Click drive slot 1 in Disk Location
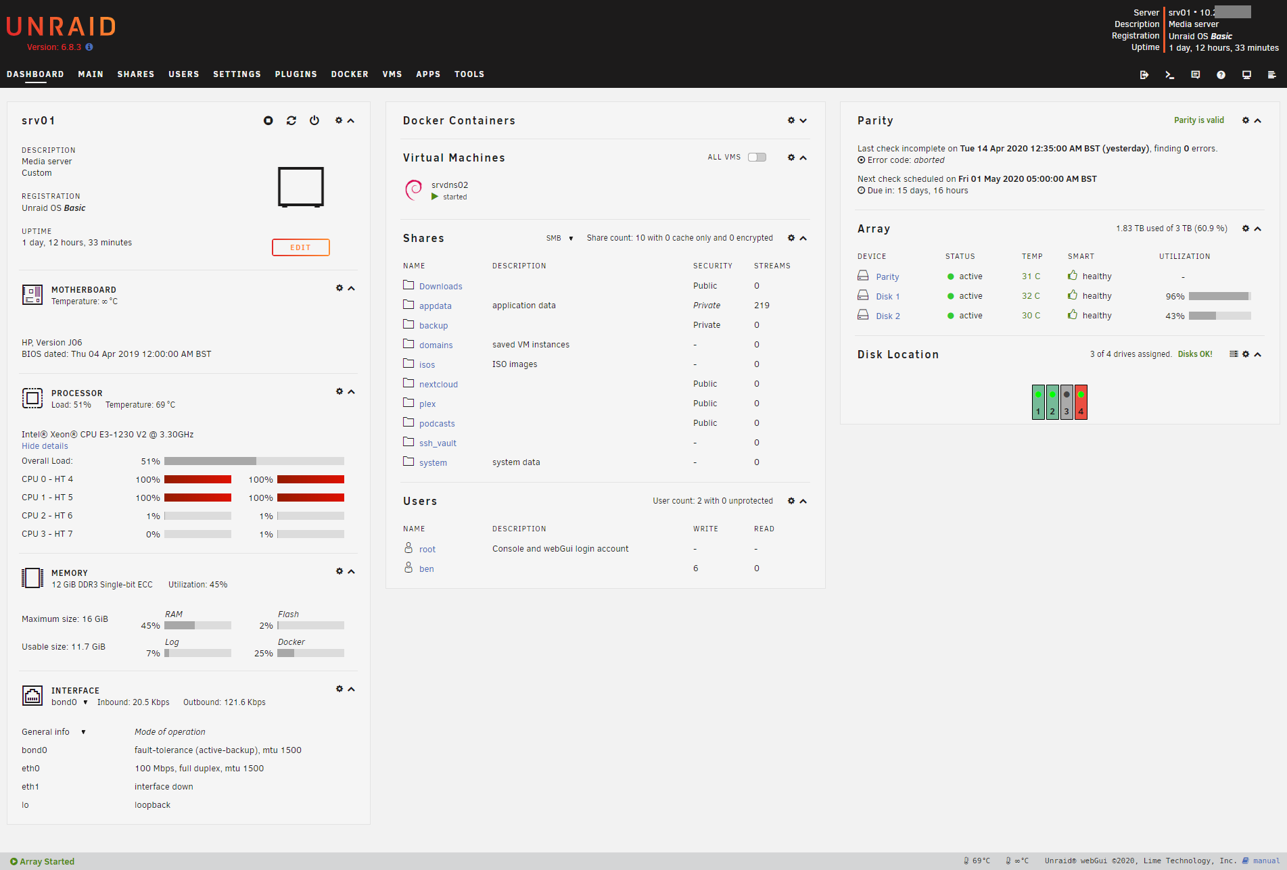Viewport: 1287px width, 870px height. (x=1038, y=402)
